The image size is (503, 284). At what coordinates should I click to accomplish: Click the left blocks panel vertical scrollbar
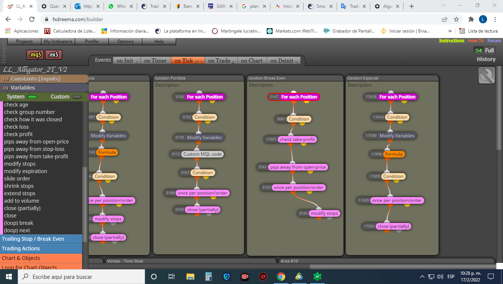[85, 204]
